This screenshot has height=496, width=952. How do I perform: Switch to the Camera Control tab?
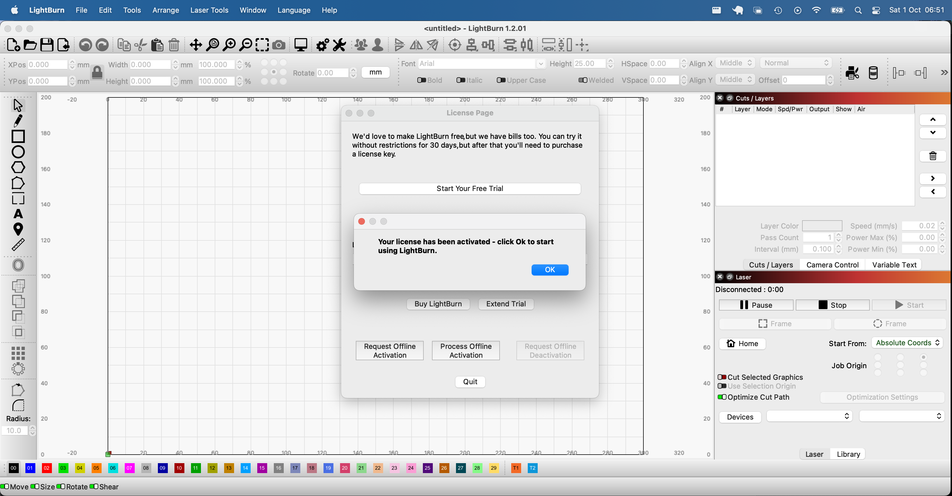click(832, 265)
